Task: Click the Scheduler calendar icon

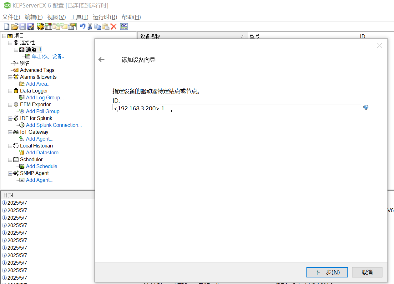Action: 16,159
